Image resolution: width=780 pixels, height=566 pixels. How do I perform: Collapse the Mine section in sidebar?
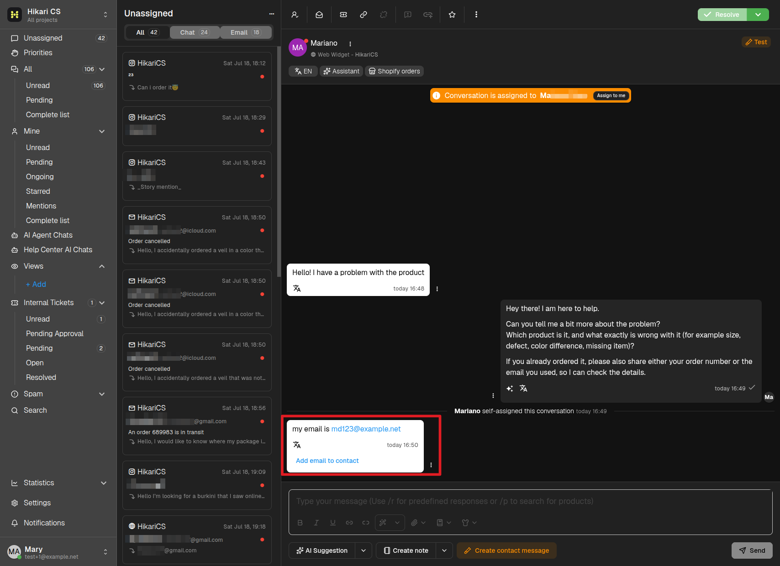(102, 131)
